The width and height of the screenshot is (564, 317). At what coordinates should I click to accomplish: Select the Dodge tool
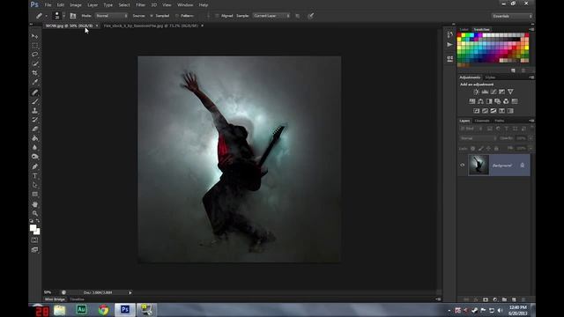click(x=35, y=157)
